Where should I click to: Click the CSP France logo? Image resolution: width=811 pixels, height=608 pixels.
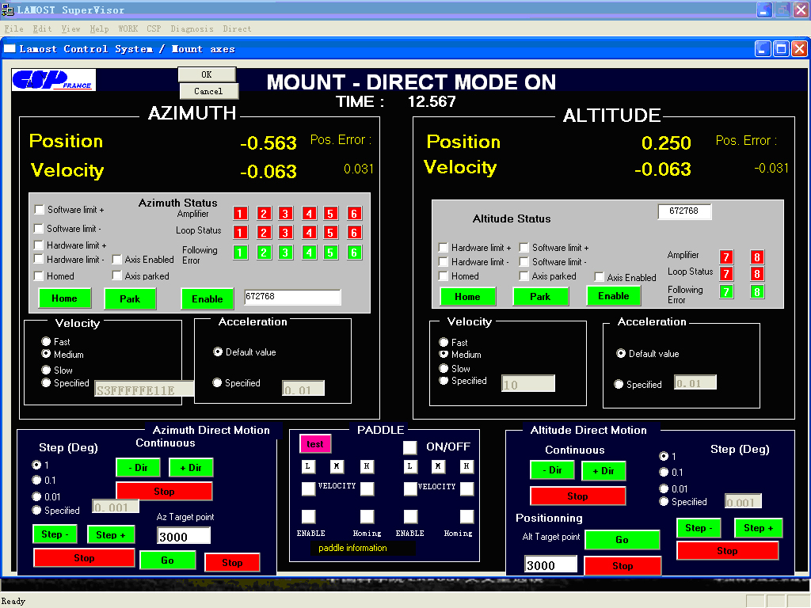click(54, 80)
